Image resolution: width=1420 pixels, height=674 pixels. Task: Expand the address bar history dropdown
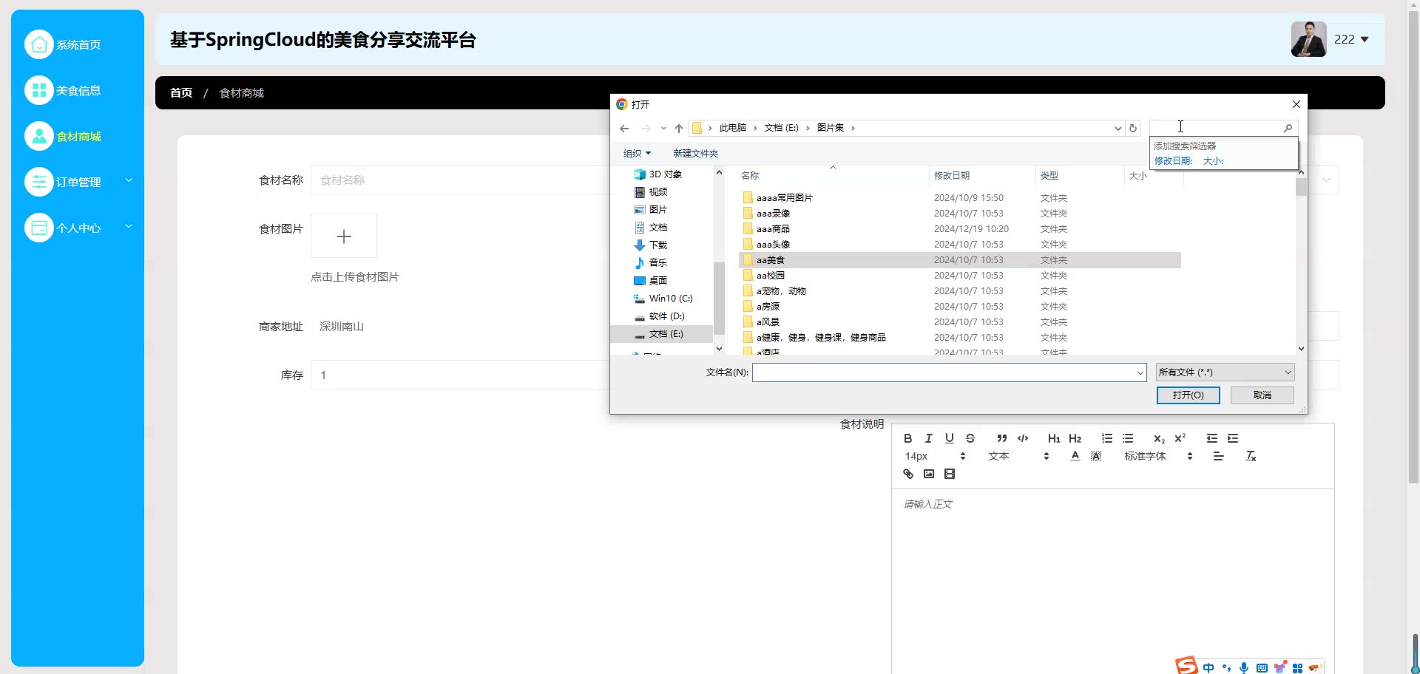[x=1118, y=129]
